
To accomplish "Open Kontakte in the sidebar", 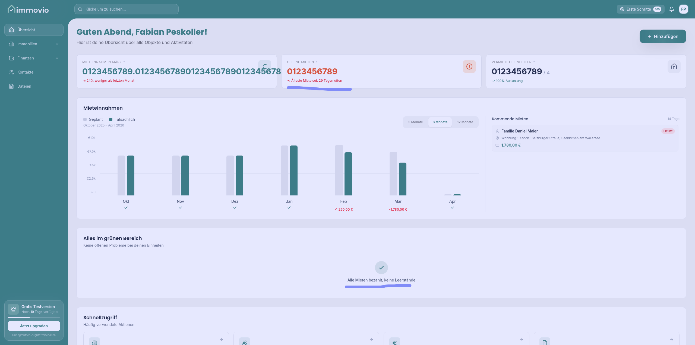I will pyautogui.click(x=26, y=72).
